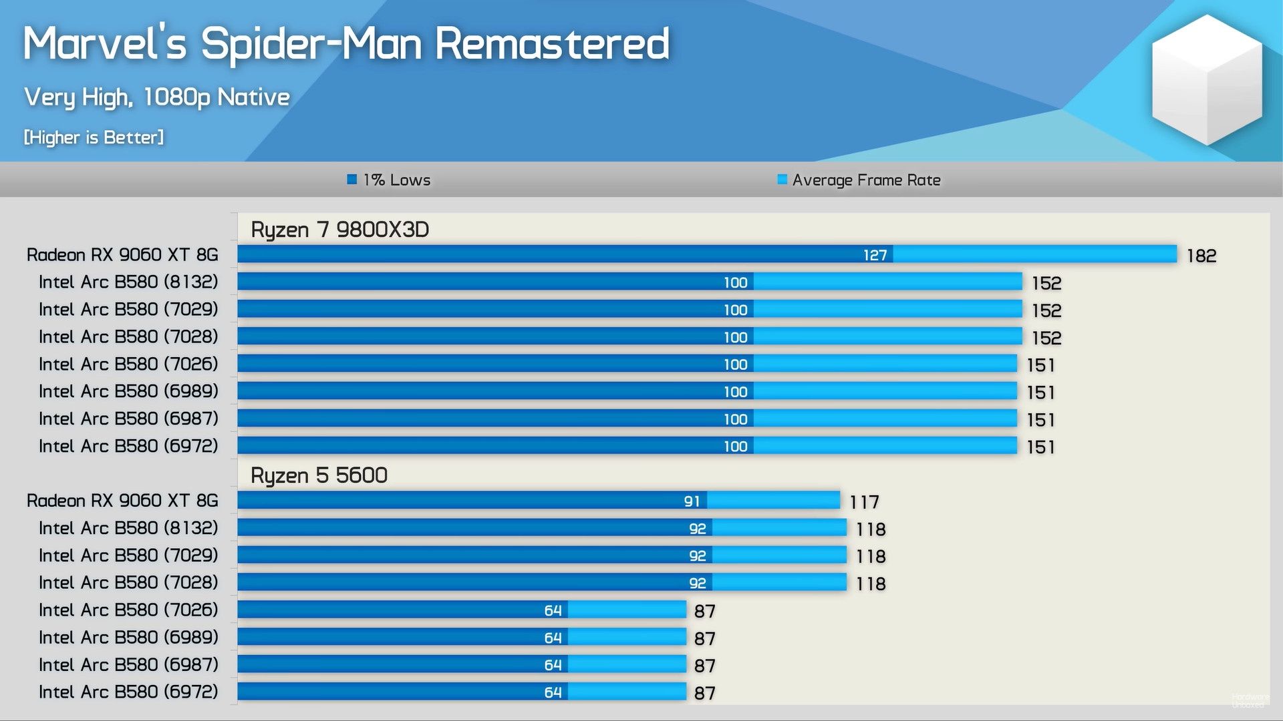
Task: Click Intel Arc B580 (6987) label under 9800X3D
Action: (x=128, y=419)
